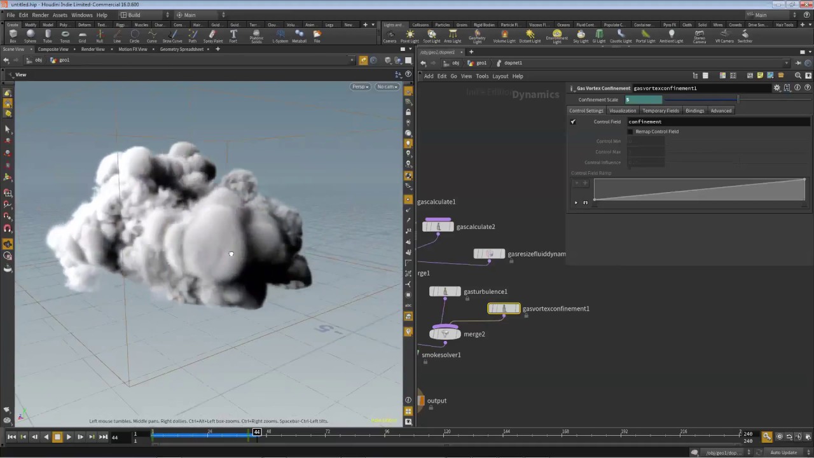
Task: Select the Circle shelf tool
Action: point(134,36)
